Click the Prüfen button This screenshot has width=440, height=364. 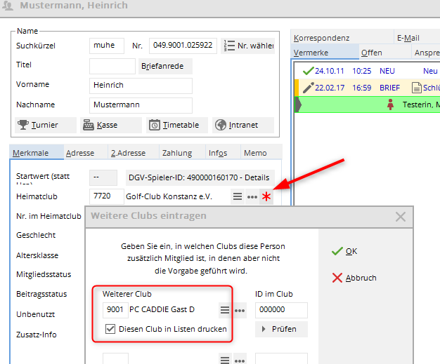coord(281,329)
